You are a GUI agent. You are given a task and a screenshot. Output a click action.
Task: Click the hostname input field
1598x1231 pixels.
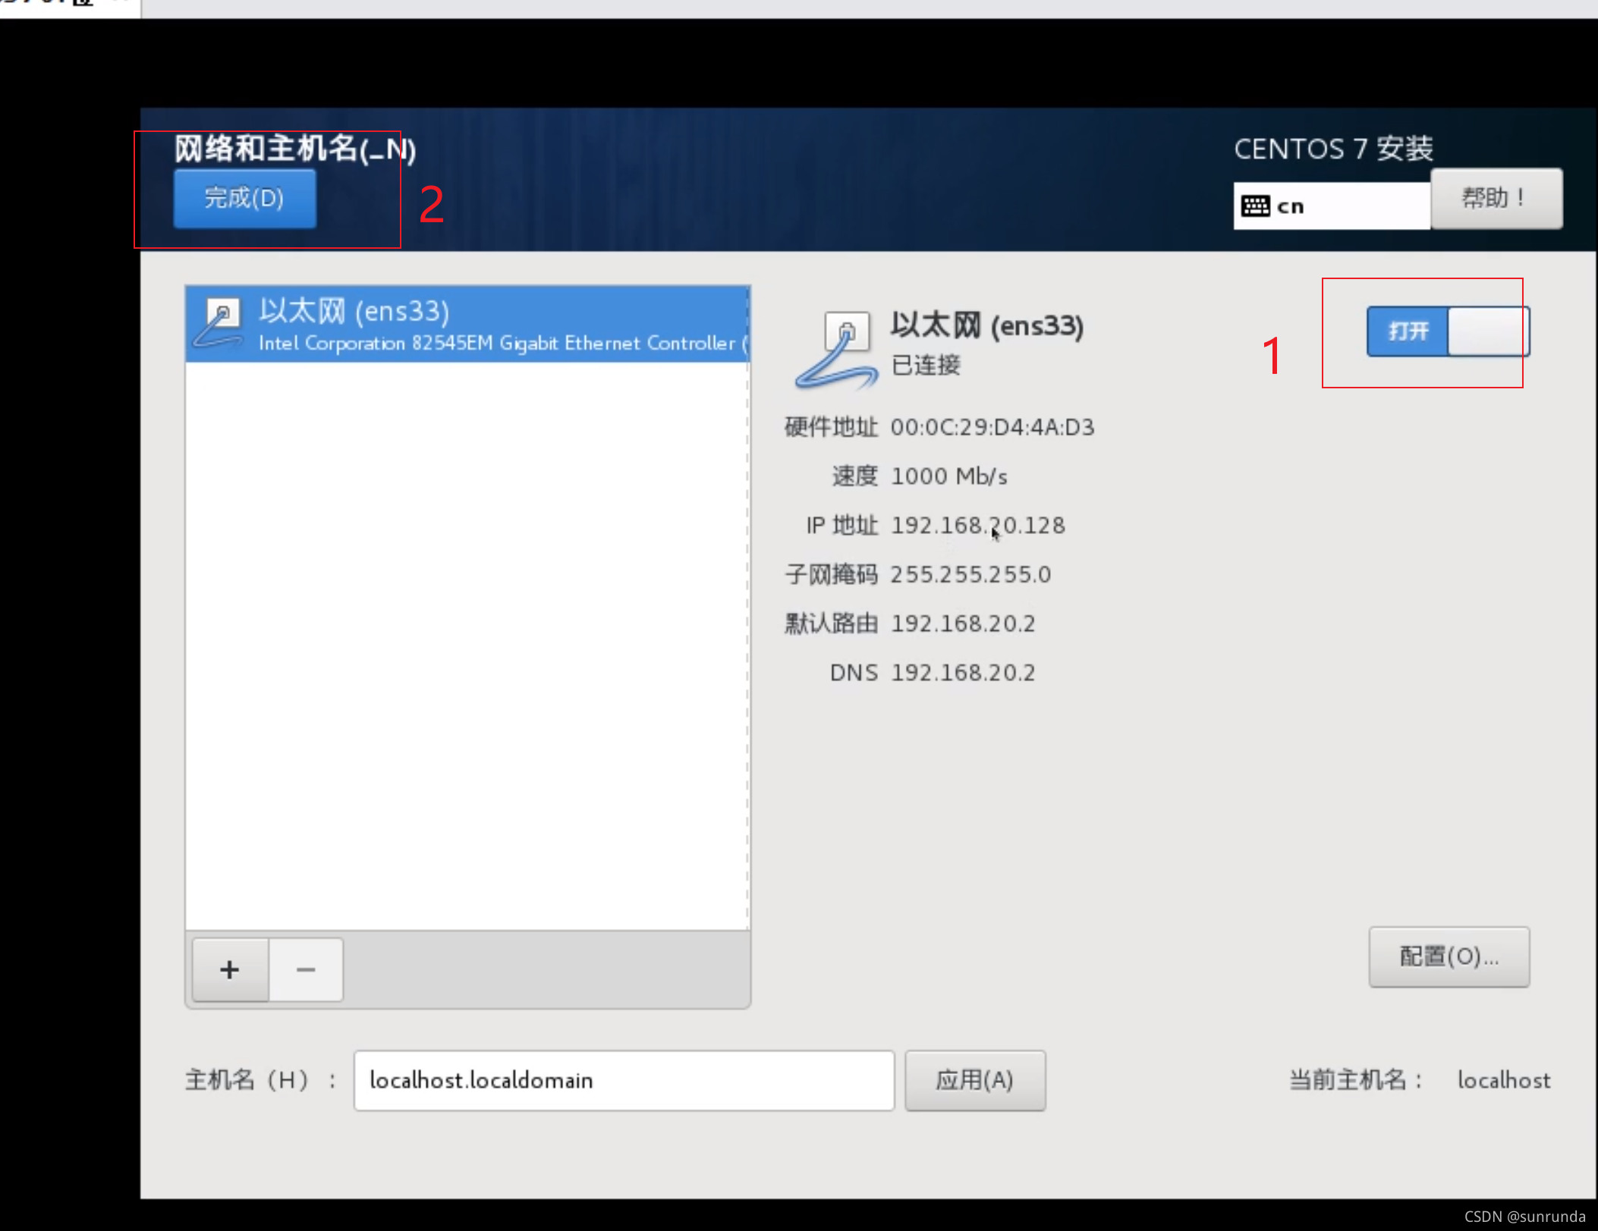(x=623, y=1080)
